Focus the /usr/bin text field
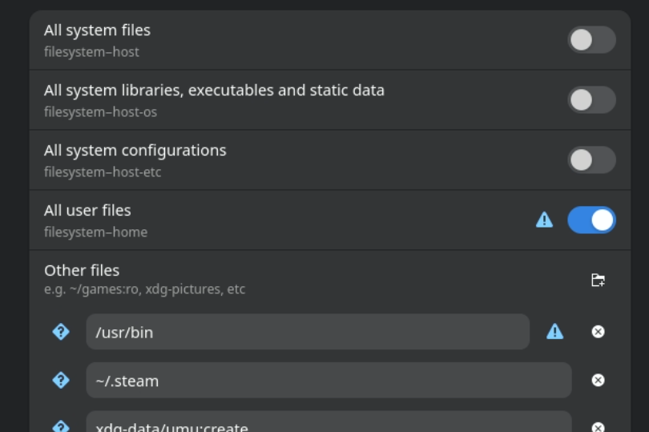This screenshot has width=649, height=432. tap(308, 332)
